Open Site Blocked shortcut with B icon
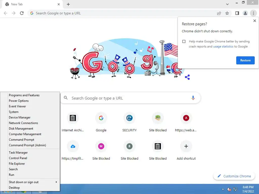Screen dimensions: 259x194 [129, 151]
